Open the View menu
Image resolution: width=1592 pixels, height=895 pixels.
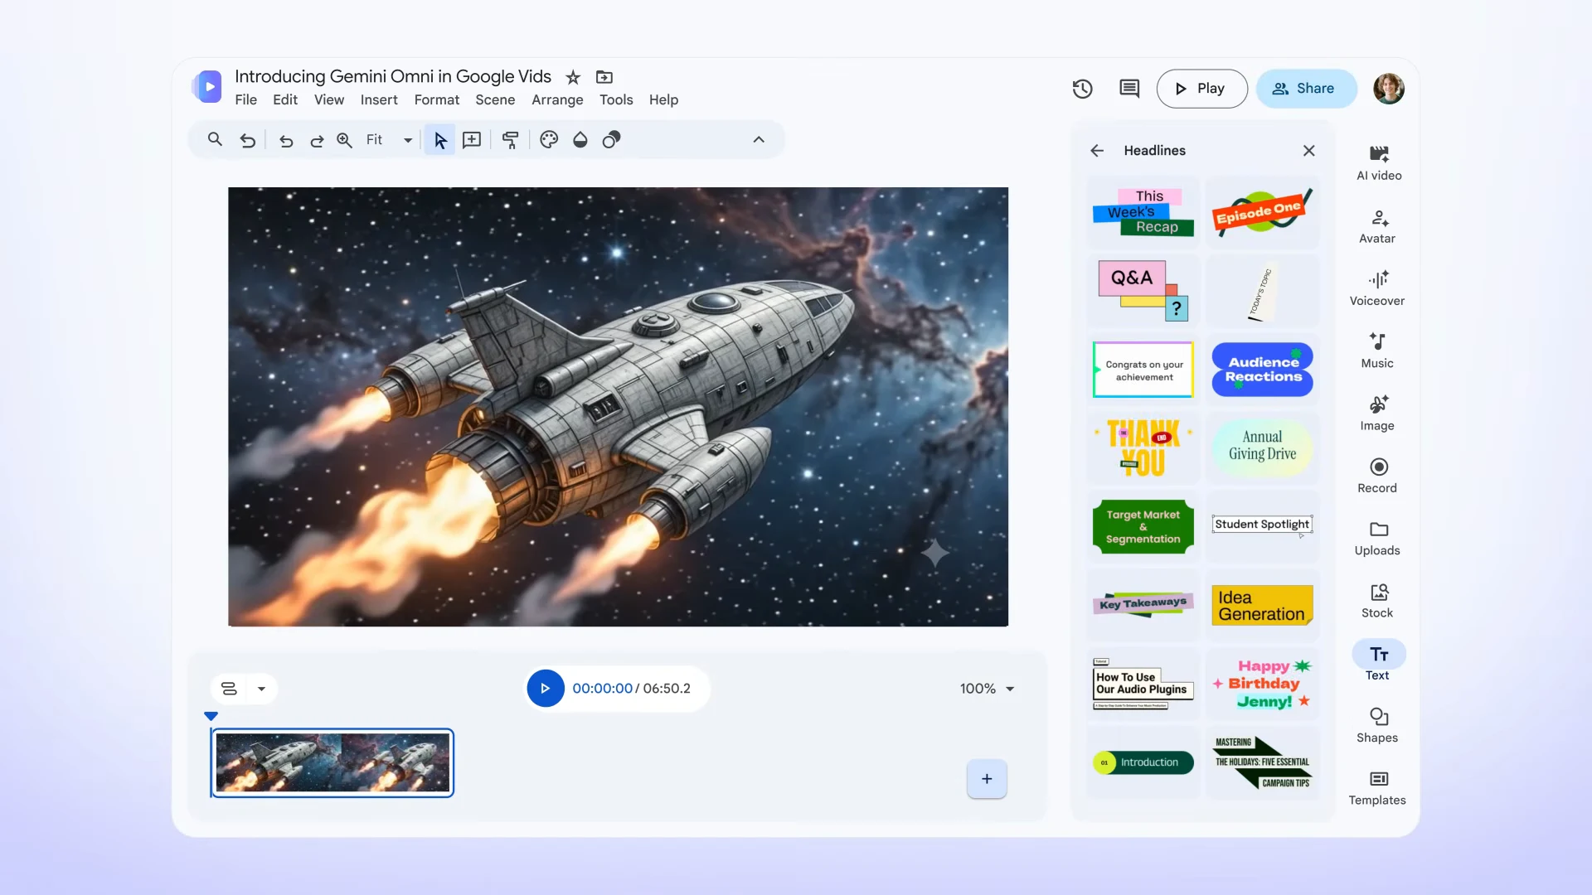pos(328,99)
